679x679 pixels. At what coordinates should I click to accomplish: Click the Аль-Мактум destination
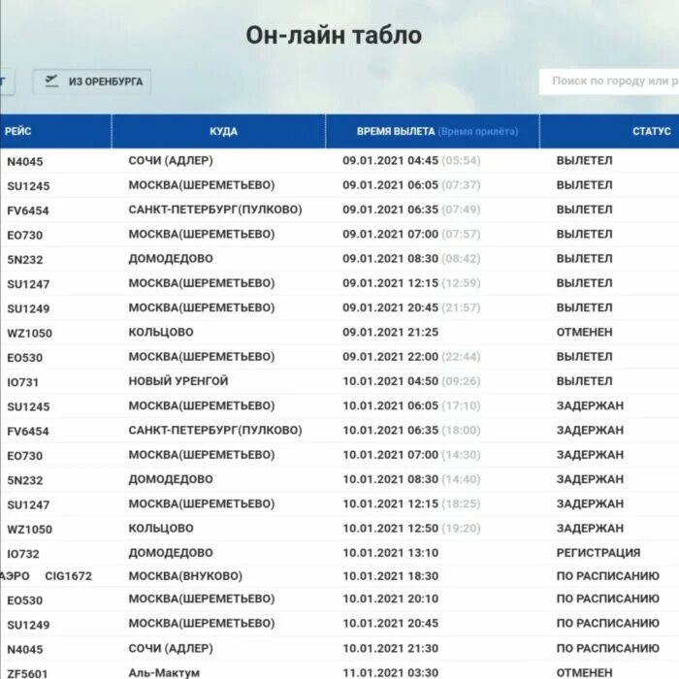click(x=164, y=673)
